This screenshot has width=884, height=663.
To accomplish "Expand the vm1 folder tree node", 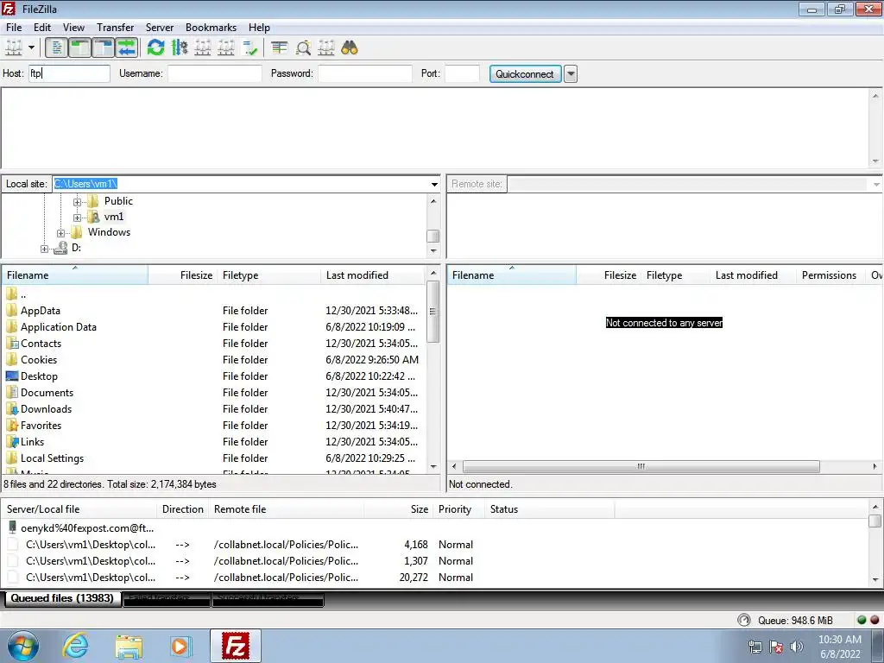I will pyautogui.click(x=77, y=218).
